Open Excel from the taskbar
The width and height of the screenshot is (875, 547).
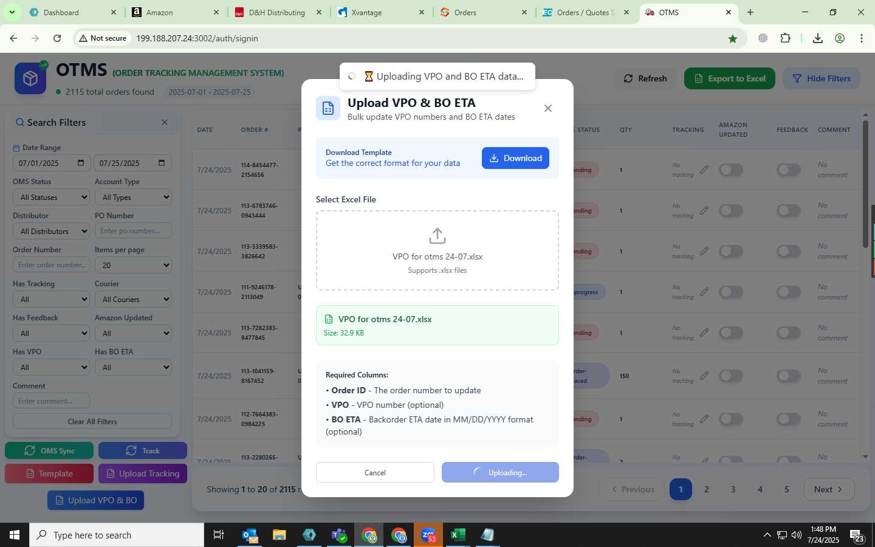pyautogui.click(x=458, y=535)
